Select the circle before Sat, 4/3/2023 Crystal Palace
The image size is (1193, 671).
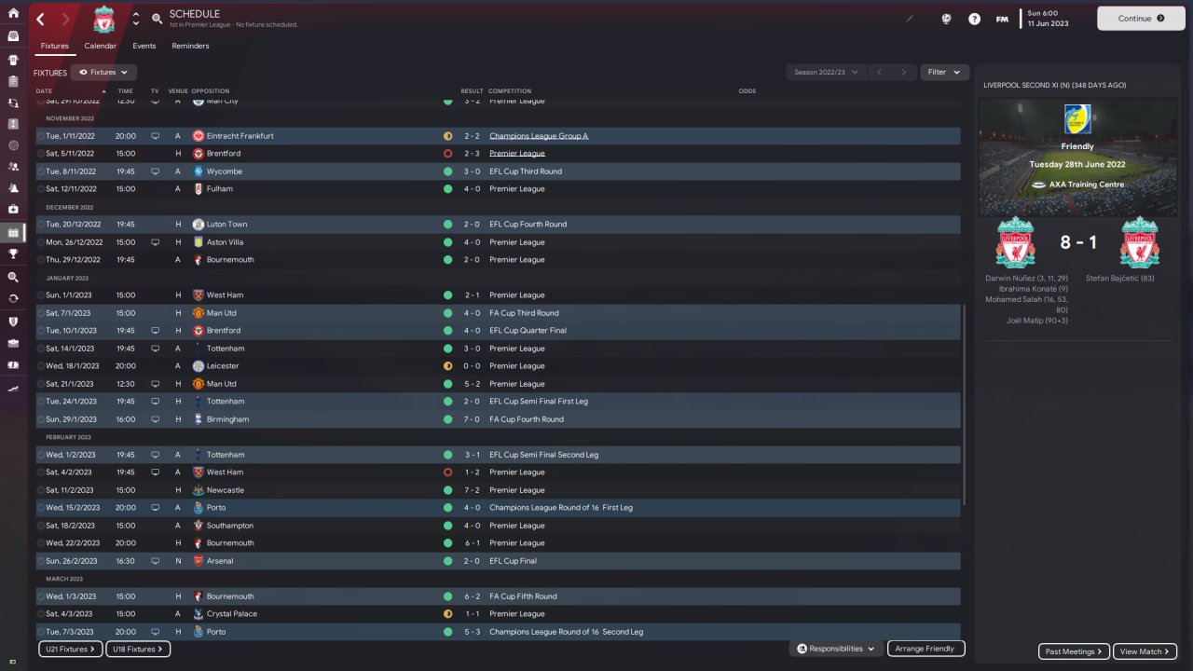(40, 614)
